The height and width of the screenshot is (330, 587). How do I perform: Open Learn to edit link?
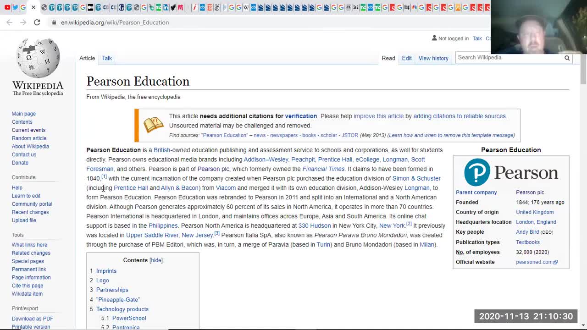coord(26,196)
